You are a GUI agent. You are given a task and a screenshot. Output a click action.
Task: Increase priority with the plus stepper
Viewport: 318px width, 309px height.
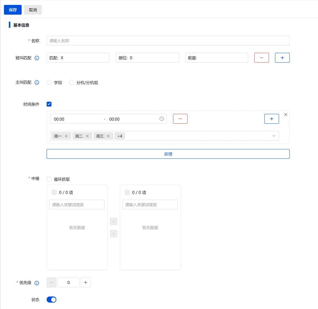pos(85,282)
